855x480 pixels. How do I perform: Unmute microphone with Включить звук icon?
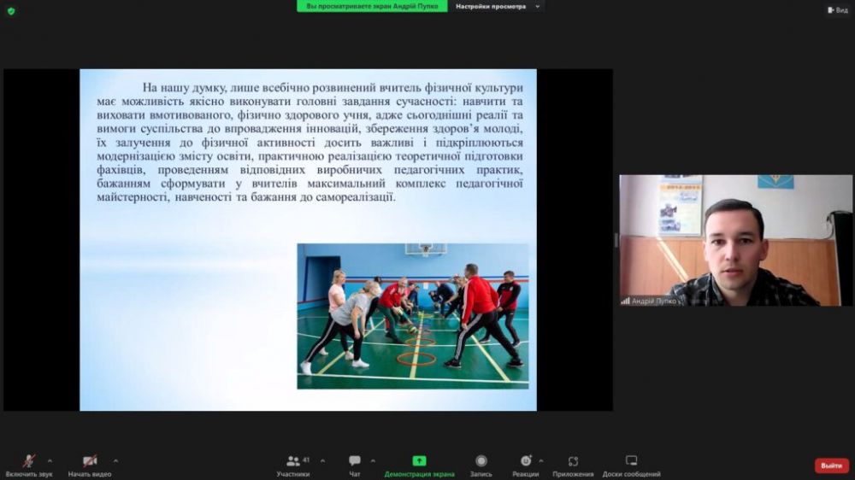(28, 461)
